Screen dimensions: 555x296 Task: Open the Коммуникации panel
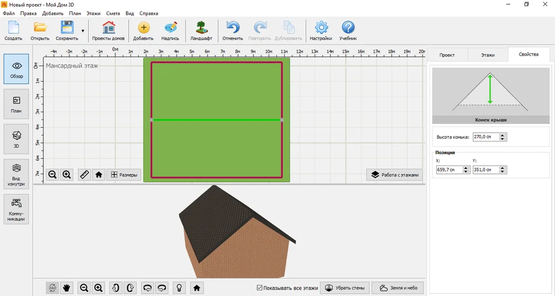tap(16, 209)
